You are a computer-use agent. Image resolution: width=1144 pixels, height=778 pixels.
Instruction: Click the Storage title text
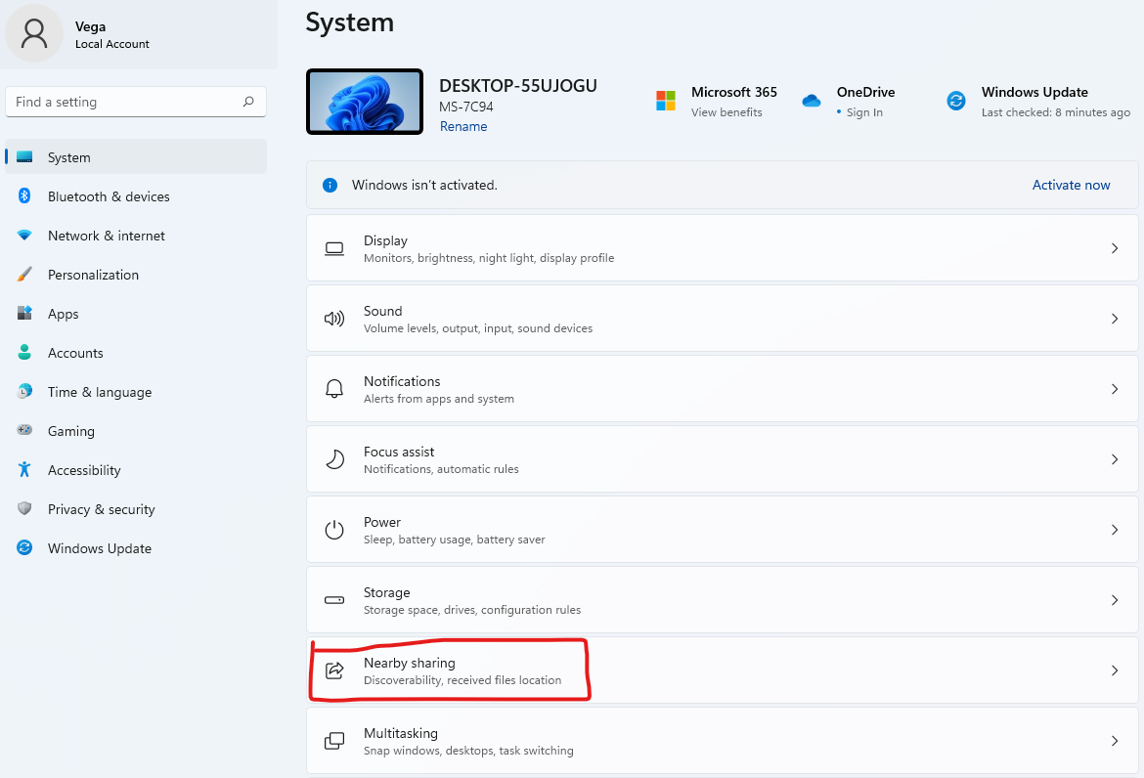386,592
